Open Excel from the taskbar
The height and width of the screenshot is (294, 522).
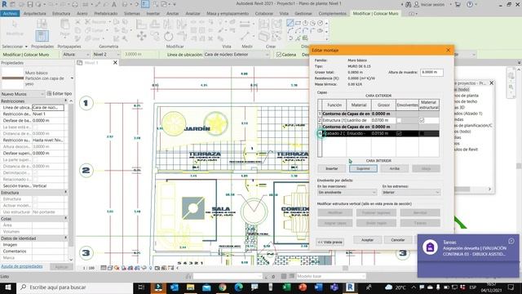[286, 287]
